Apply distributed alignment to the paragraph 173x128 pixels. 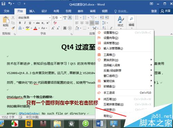(x=97, y=23)
